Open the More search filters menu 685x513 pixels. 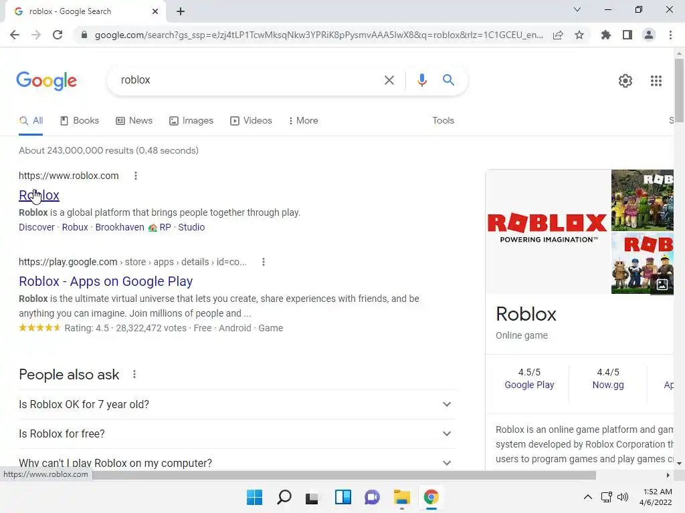pyautogui.click(x=303, y=120)
